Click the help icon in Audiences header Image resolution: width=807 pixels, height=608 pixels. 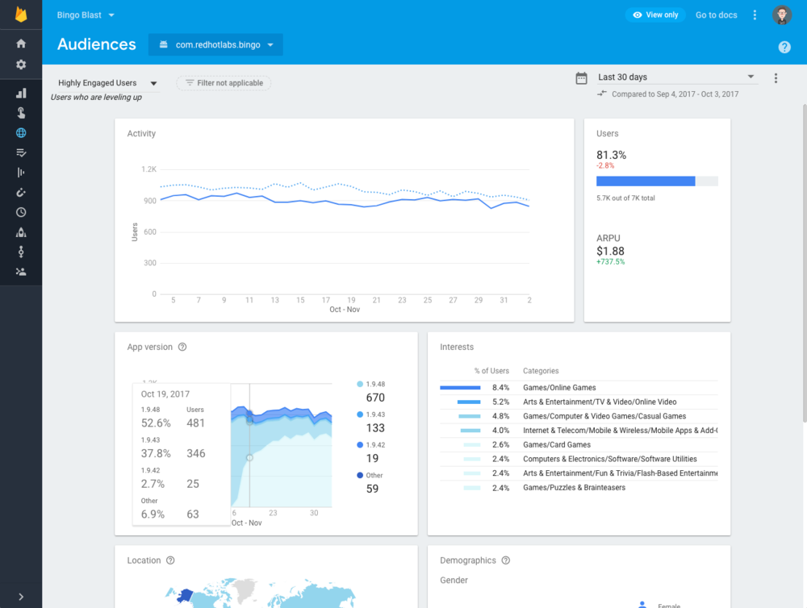tap(784, 48)
